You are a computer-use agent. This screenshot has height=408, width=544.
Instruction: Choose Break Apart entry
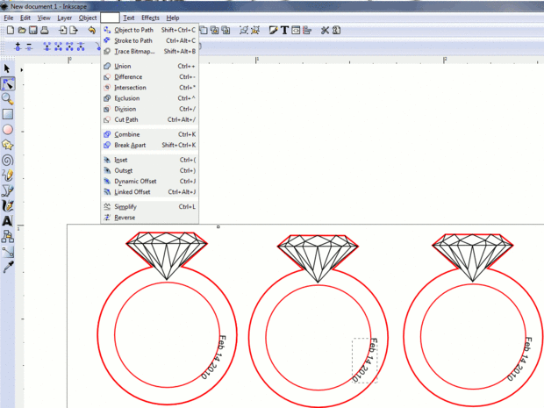tap(149, 145)
